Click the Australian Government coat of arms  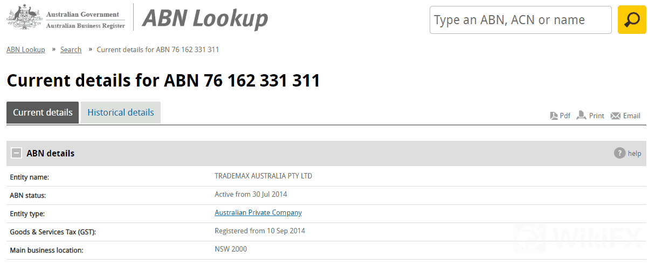tap(23, 17)
